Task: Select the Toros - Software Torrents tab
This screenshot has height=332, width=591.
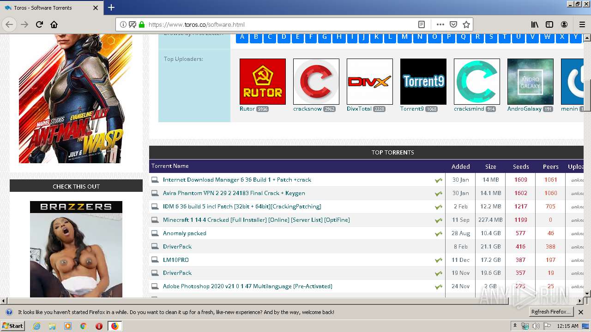Action: [52, 8]
